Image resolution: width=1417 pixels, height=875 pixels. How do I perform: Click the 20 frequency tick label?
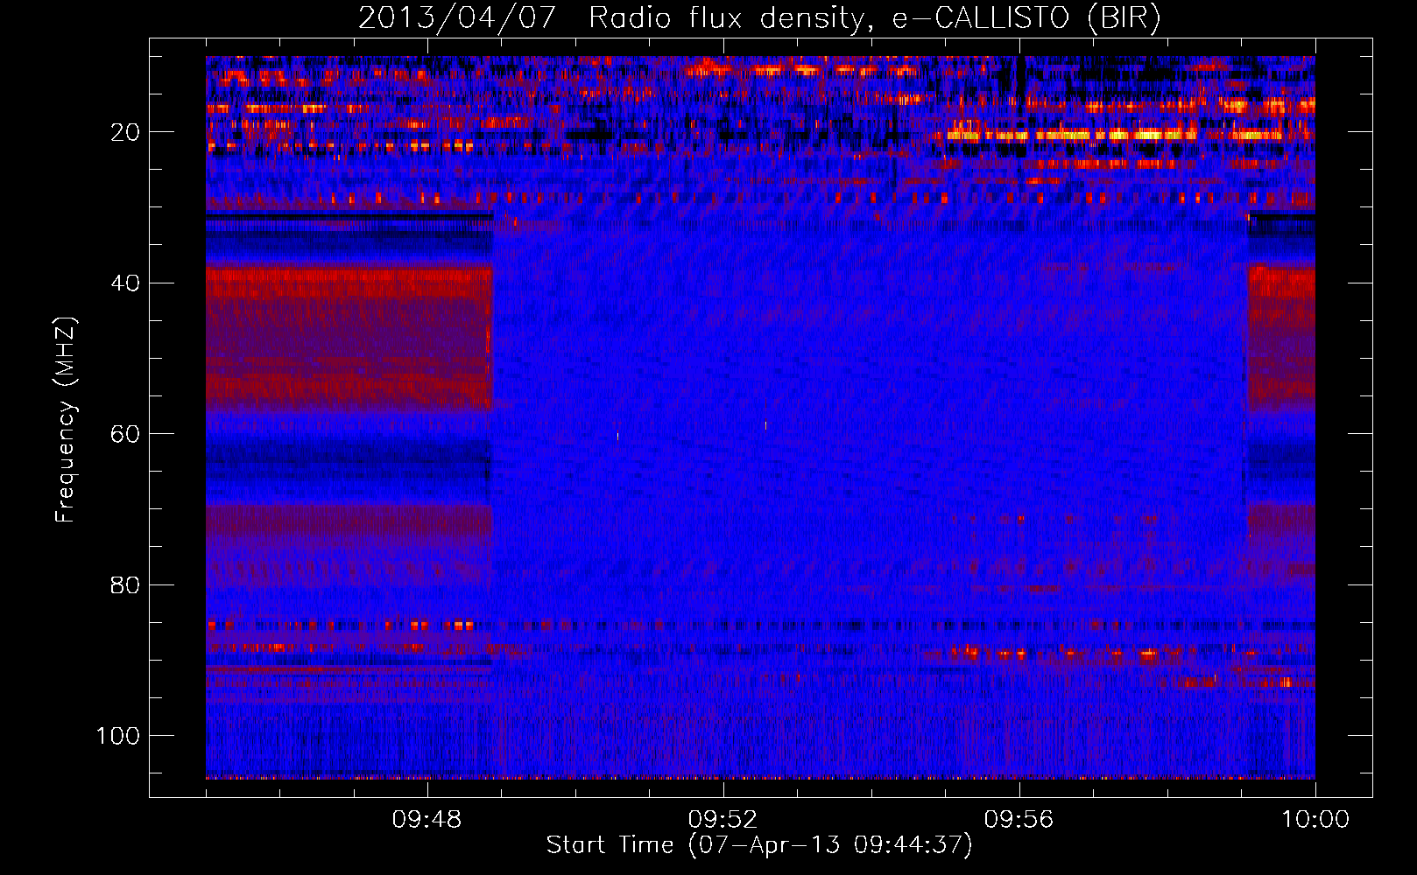click(126, 132)
